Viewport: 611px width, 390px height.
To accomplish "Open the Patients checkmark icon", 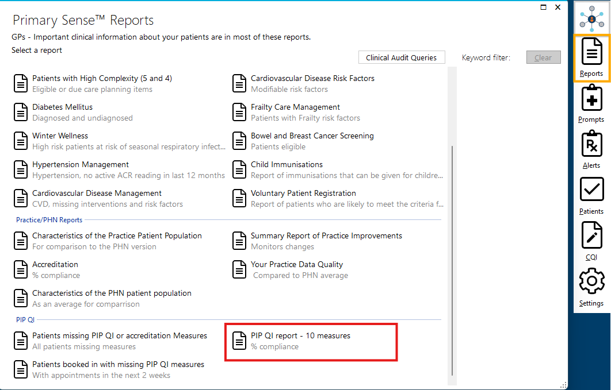I will (591, 189).
